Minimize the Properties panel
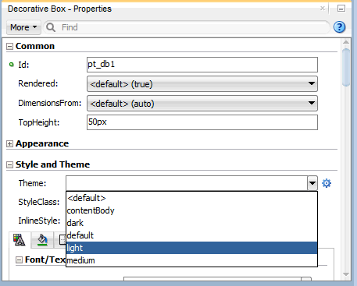357x286 pixels. coord(341,9)
